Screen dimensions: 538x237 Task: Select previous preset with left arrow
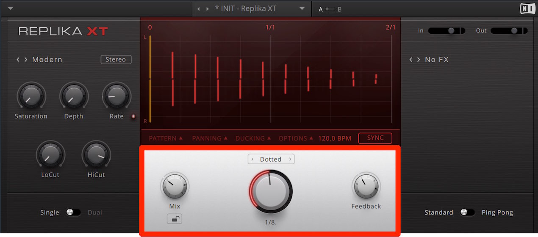click(199, 9)
